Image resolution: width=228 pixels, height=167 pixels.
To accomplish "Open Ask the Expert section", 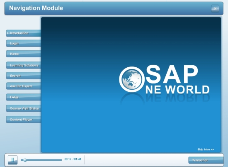I will click(24, 86).
